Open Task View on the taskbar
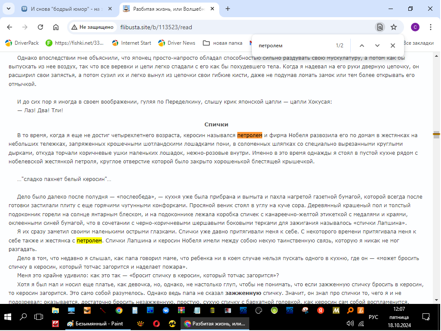 pos(39,317)
